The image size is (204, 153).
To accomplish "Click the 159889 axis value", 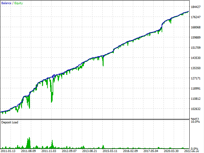I will pos(196,38).
